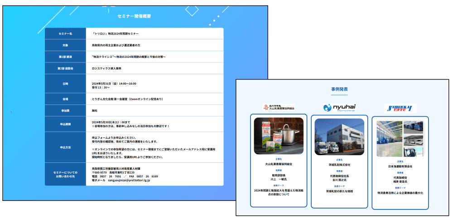Click the FAX 0857-26-8169 number
The image size is (453, 219).
click(143, 176)
